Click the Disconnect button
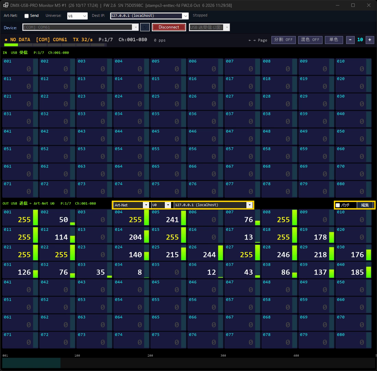The image size is (377, 371). [x=169, y=27]
